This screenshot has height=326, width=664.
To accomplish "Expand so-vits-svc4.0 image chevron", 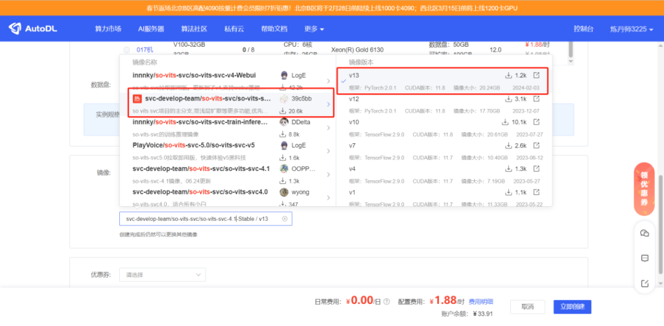I will click(x=328, y=198).
